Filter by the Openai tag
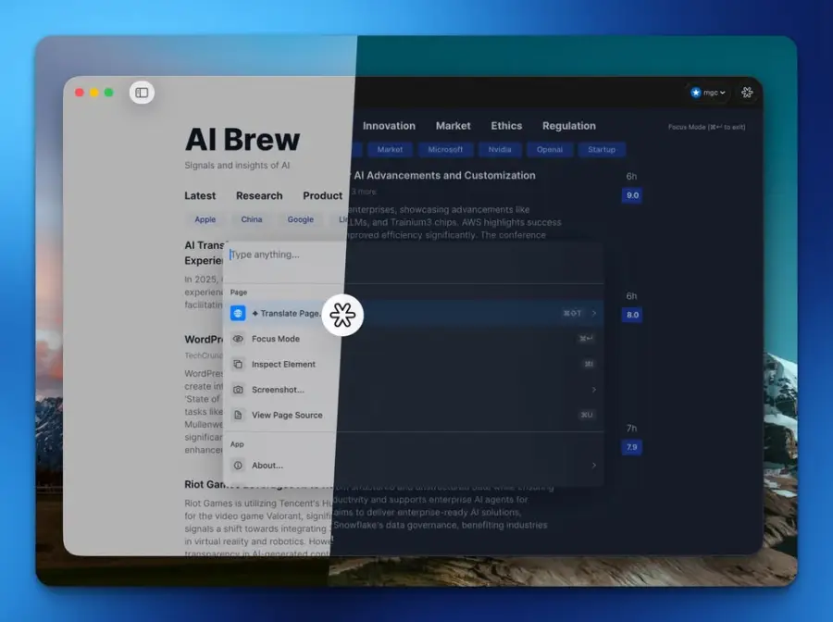This screenshot has width=833, height=622. [x=549, y=150]
